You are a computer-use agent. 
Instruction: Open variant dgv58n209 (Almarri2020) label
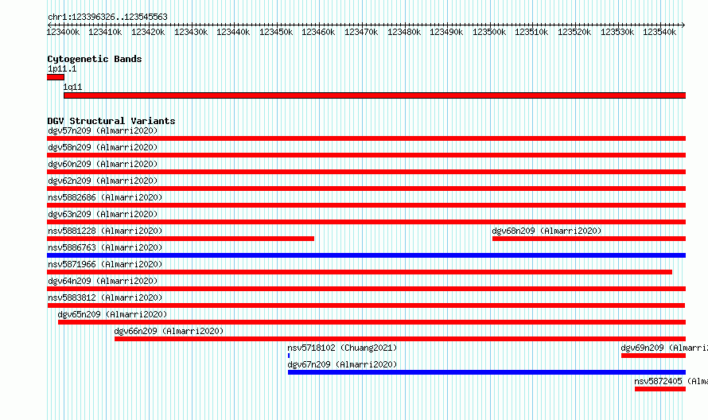click(103, 147)
